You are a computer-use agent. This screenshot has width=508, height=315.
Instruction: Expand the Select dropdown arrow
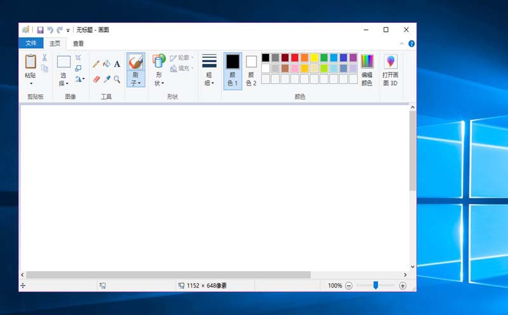(x=67, y=84)
